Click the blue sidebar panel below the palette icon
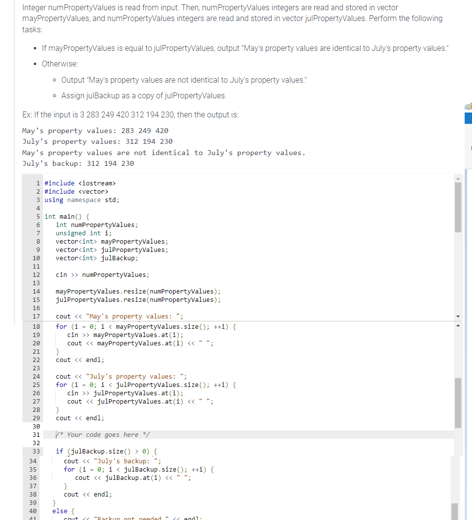 click(469, 117)
